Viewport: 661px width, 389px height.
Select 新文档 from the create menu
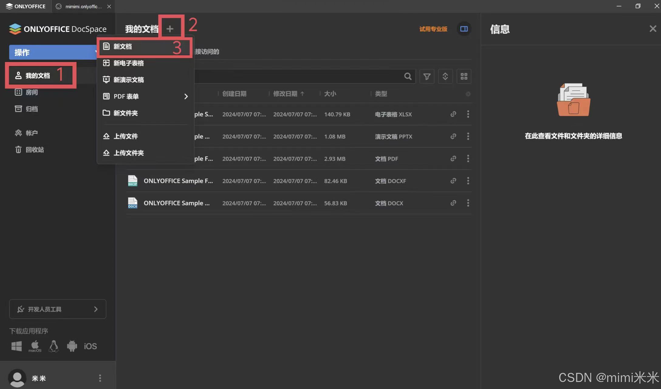(145, 46)
